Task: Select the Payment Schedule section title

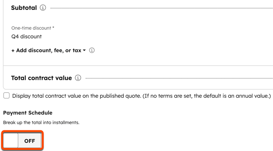Action: click(x=28, y=113)
